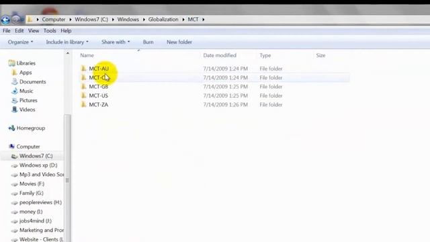
Task: Click the money (I:) drive icon
Action: (x=15, y=212)
